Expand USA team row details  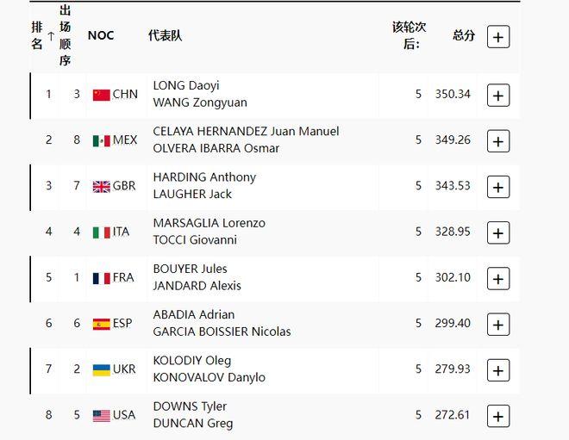click(497, 416)
